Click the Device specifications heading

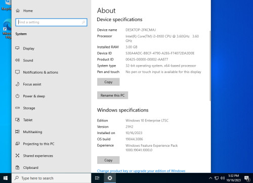pyautogui.click(x=119, y=20)
